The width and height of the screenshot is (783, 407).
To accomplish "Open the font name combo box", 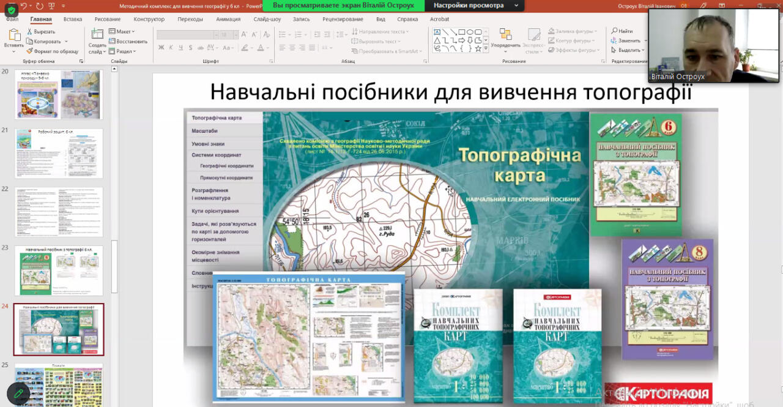I will (x=187, y=35).
